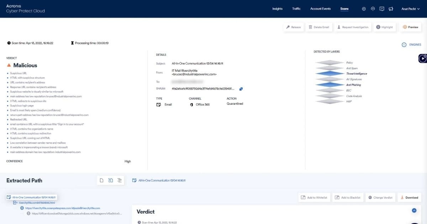Select rivercitytitle.com html file in tree
This screenshot has height=224, width=427.
pos(34,202)
